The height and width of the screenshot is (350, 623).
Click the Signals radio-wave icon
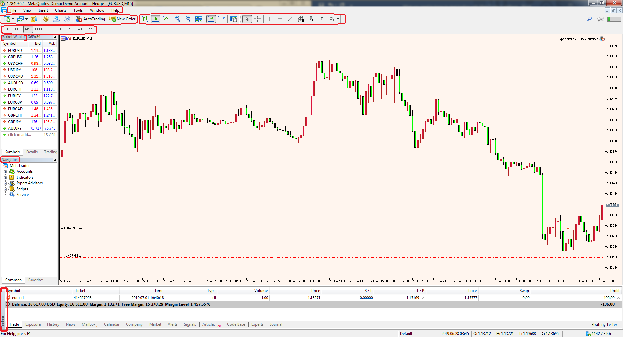click(67, 19)
